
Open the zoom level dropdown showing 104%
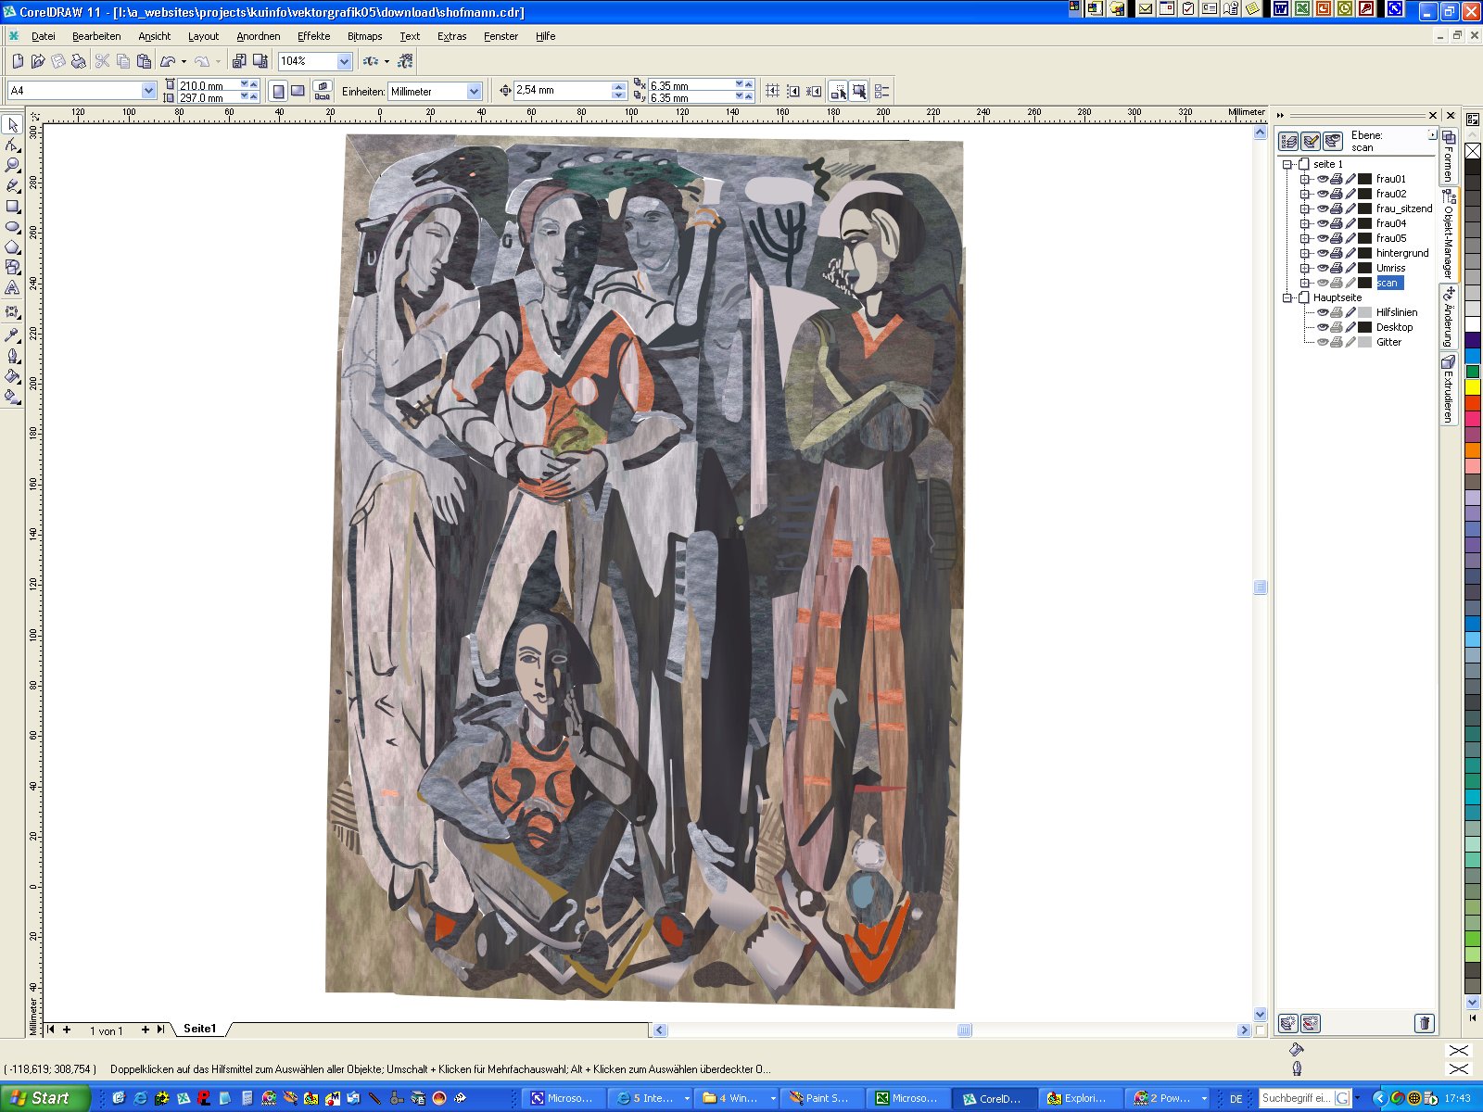pos(344,61)
